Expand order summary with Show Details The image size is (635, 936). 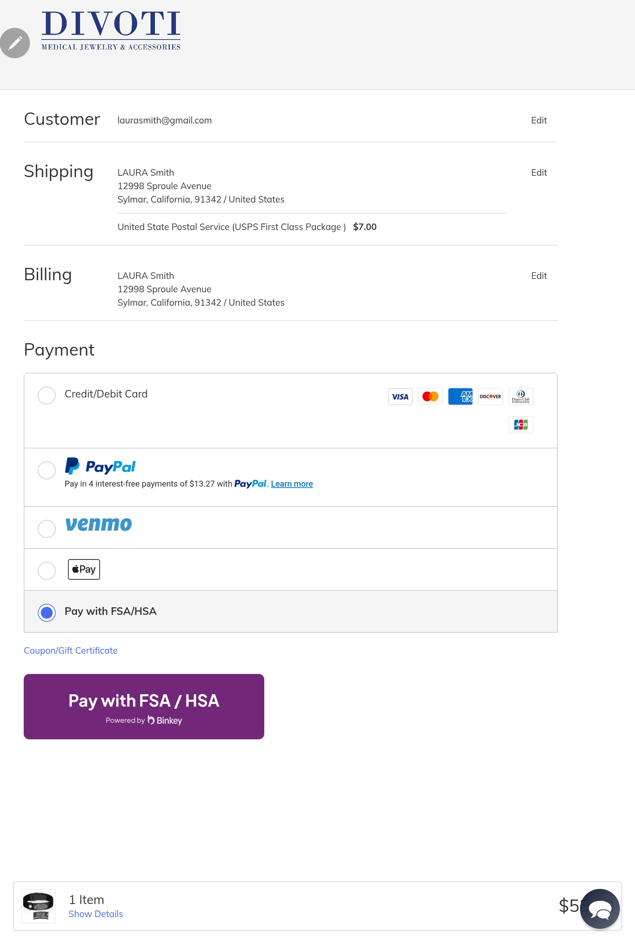(x=95, y=914)
